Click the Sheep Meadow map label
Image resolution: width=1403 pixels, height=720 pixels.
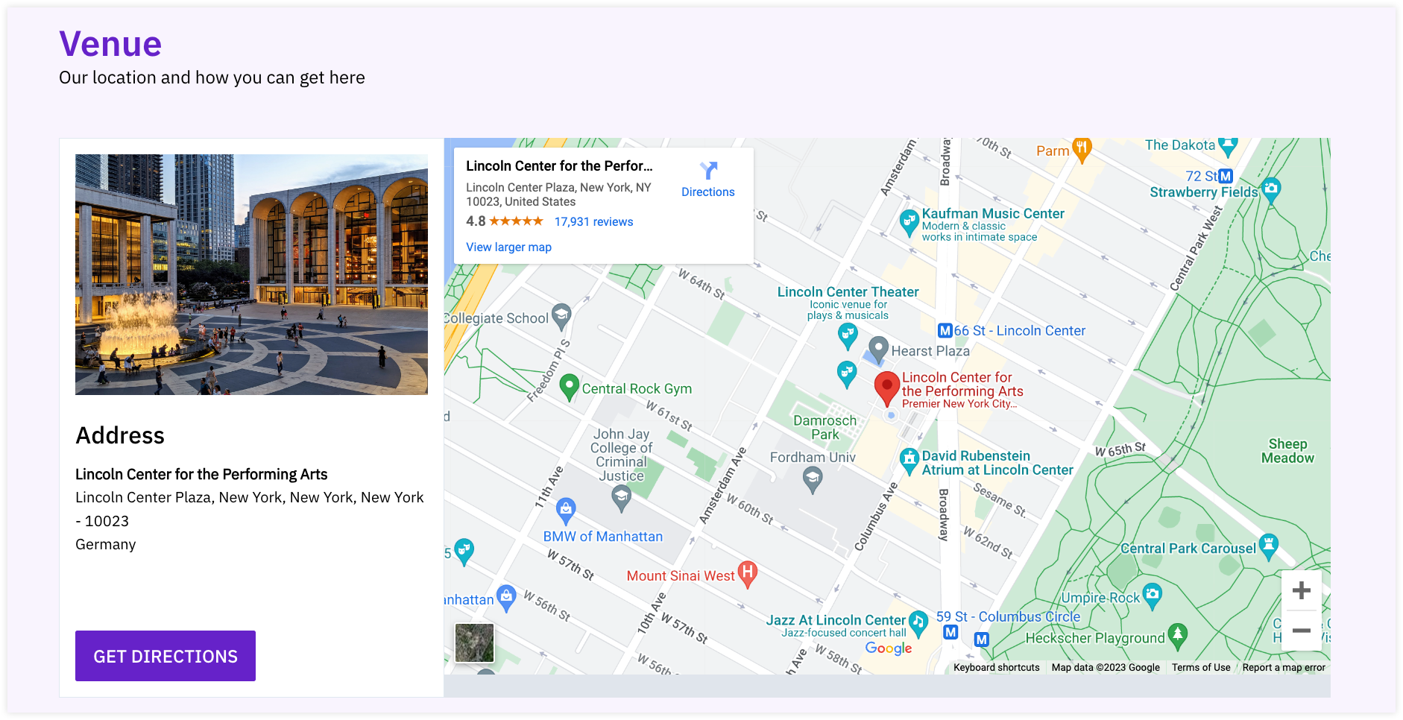point(1287,451)
